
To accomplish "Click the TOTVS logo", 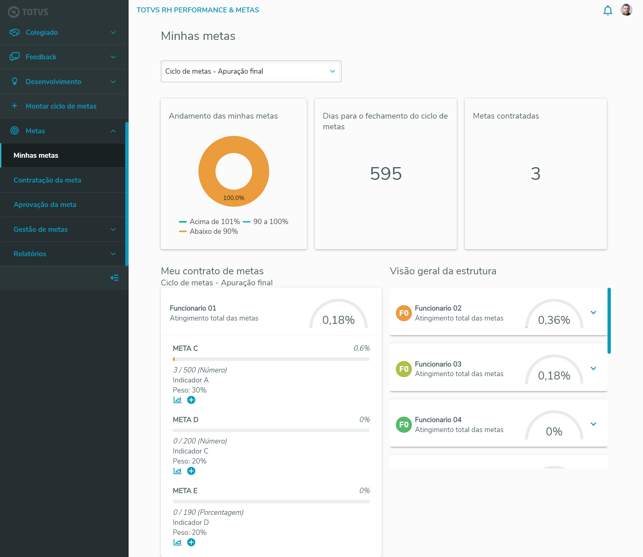I will 28,12.
